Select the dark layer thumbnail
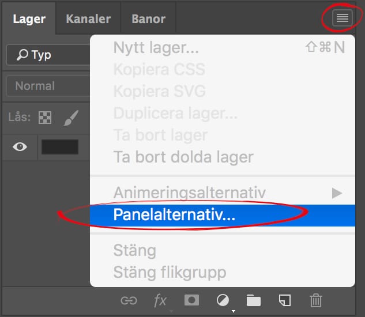 coord(60,147)
